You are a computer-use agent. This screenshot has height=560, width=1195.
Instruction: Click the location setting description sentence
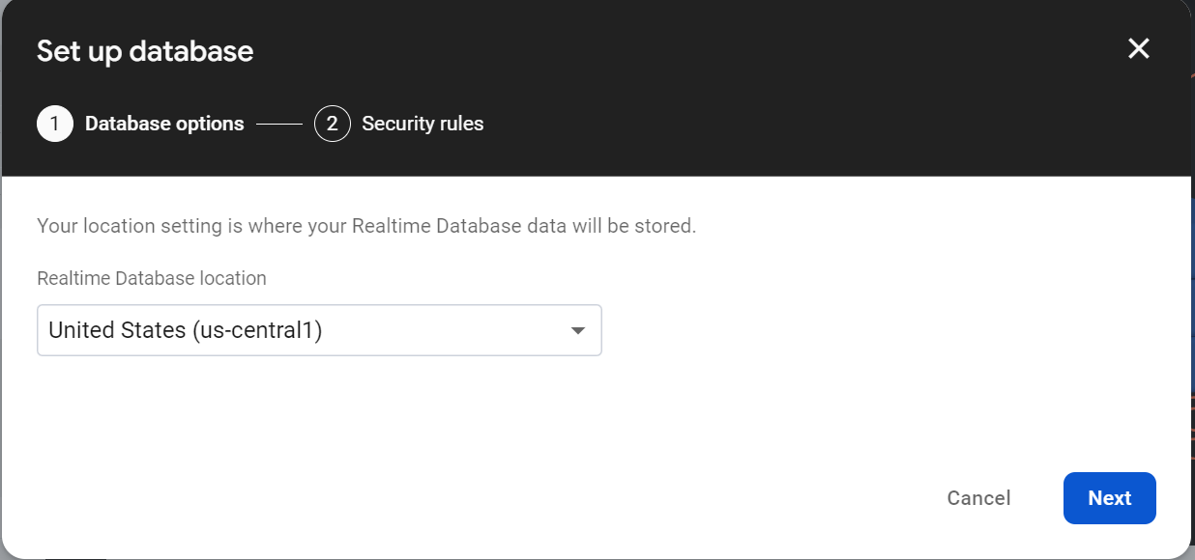point(366,227)
